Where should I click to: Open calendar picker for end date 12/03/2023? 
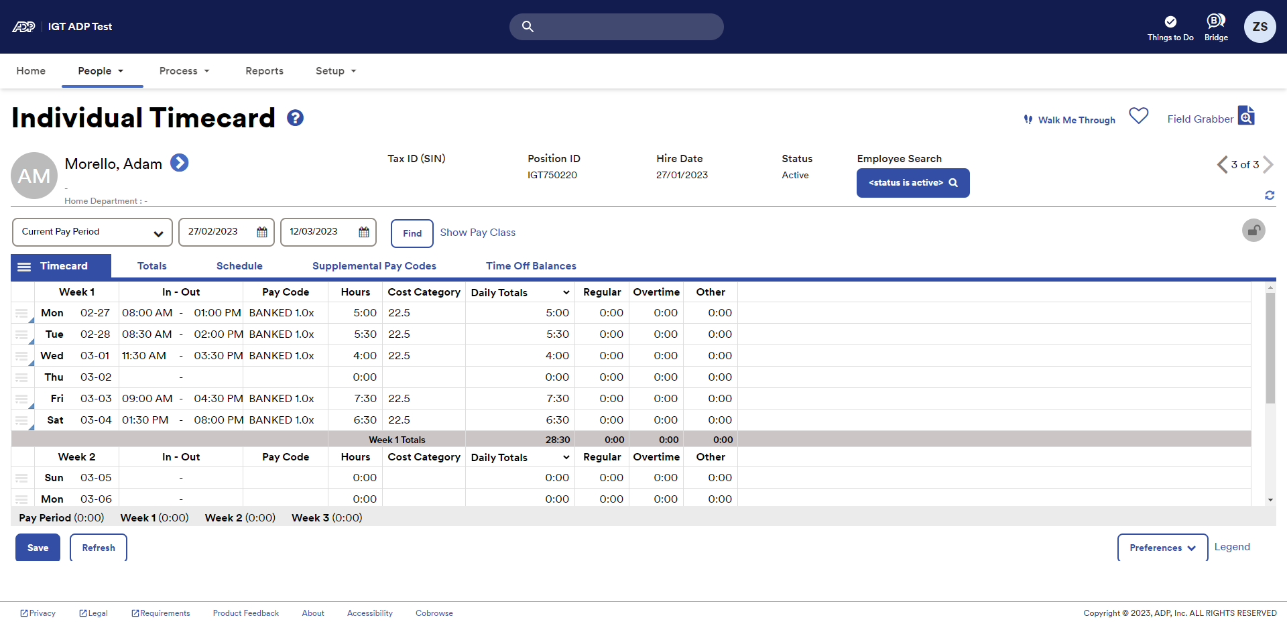pyautogui.click(x=364, y=232)
